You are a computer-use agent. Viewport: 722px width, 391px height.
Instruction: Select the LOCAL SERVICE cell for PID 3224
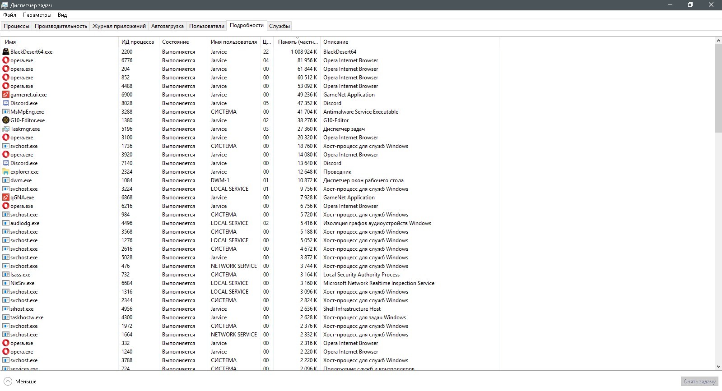[x=229, y=189]
